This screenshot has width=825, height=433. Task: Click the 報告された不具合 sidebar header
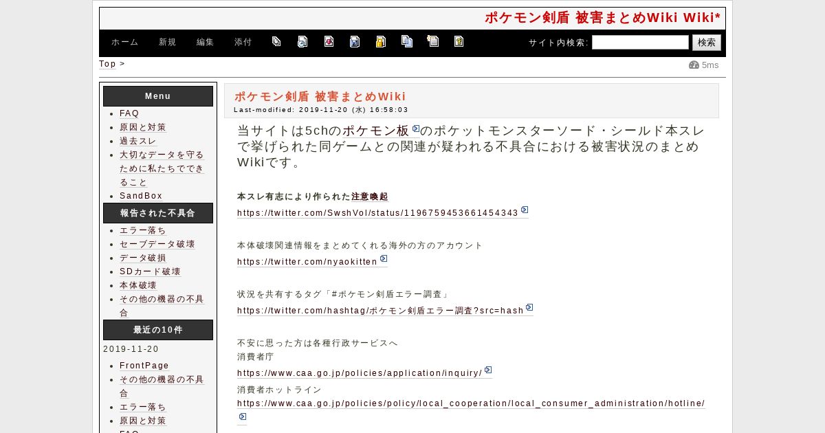coord(158,213)
